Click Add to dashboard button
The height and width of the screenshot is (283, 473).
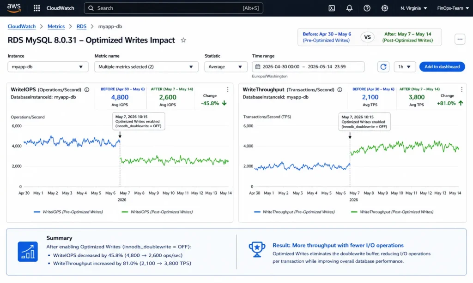(442, 66)
